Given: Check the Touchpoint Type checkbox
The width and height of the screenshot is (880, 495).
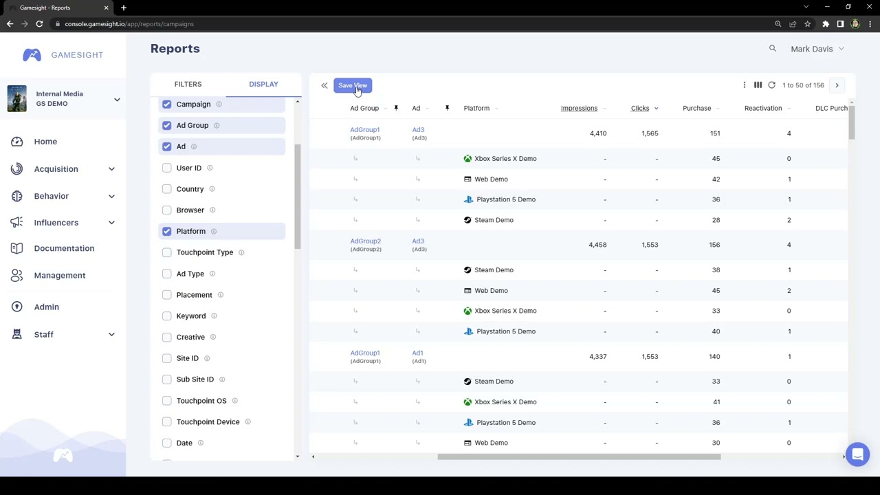Looking at the screenshot, I should (x=166, y=252).
